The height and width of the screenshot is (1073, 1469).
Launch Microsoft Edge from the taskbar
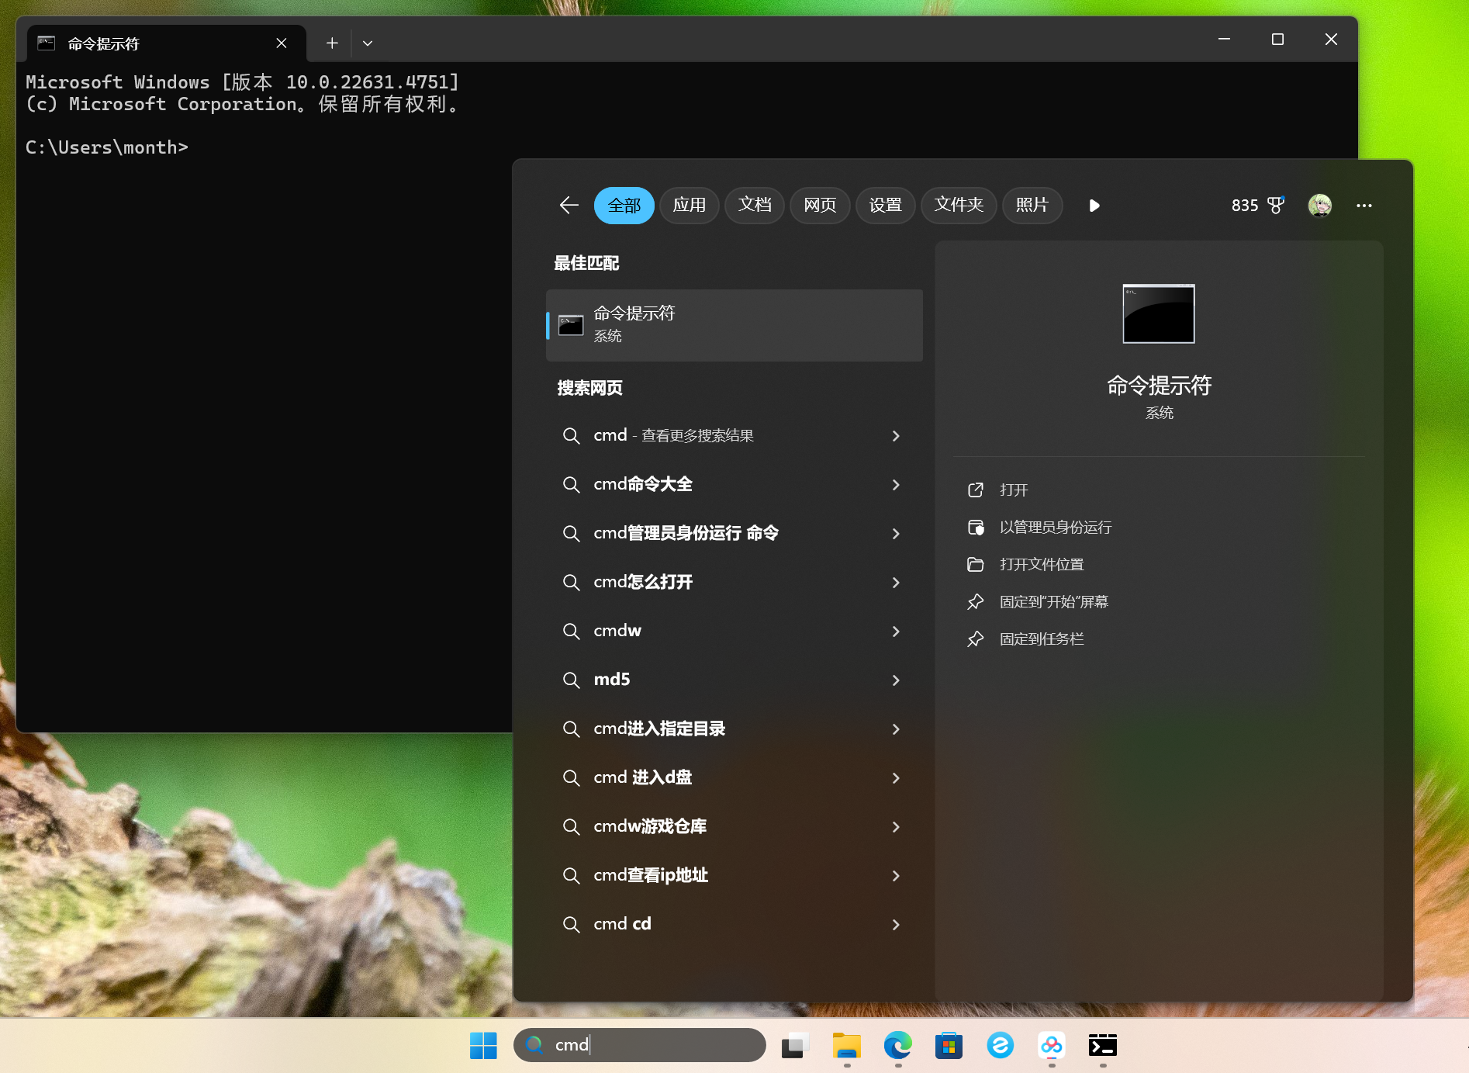[898, 1045]
